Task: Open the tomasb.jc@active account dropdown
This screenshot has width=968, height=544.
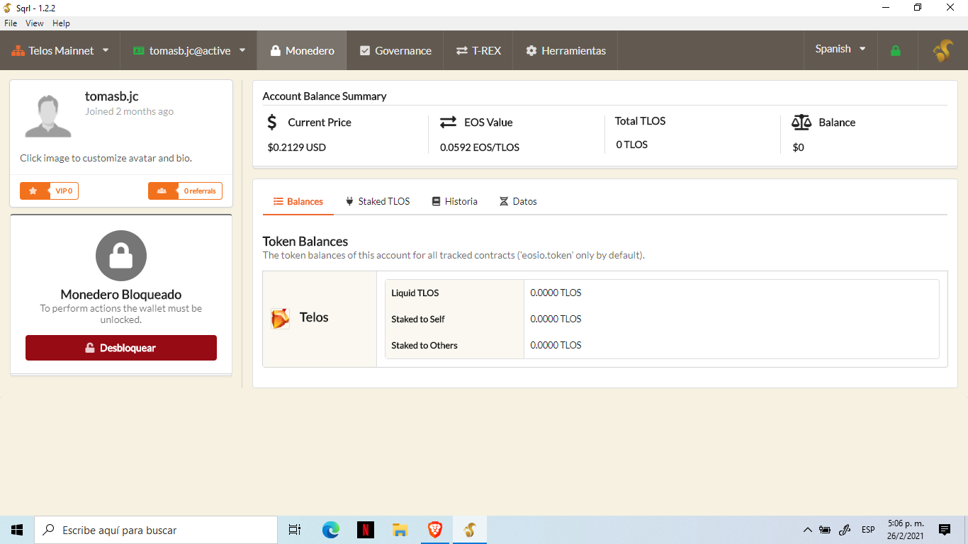Action: [x=188, y=50]
